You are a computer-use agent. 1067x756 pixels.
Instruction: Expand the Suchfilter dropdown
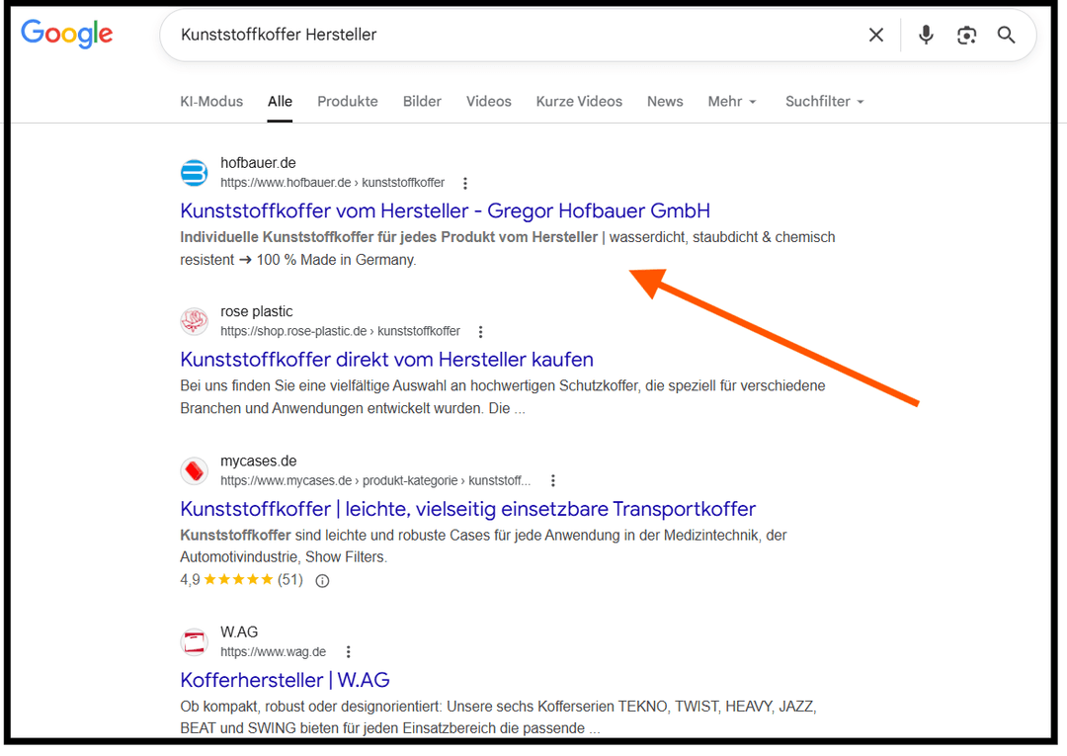(825, 102)
